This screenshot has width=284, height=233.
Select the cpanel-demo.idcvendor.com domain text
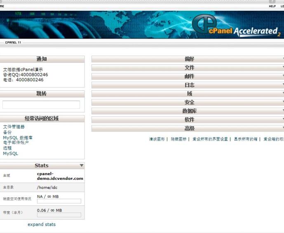pos(60,176)
